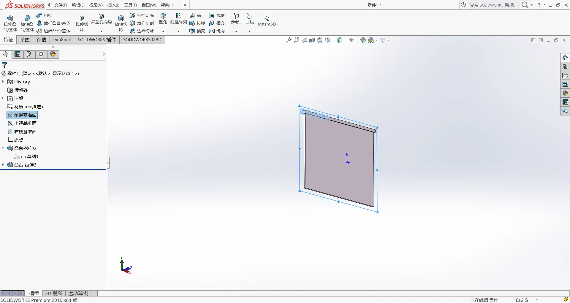Switch to the 运动算例 1 tab

coord(80,293)
